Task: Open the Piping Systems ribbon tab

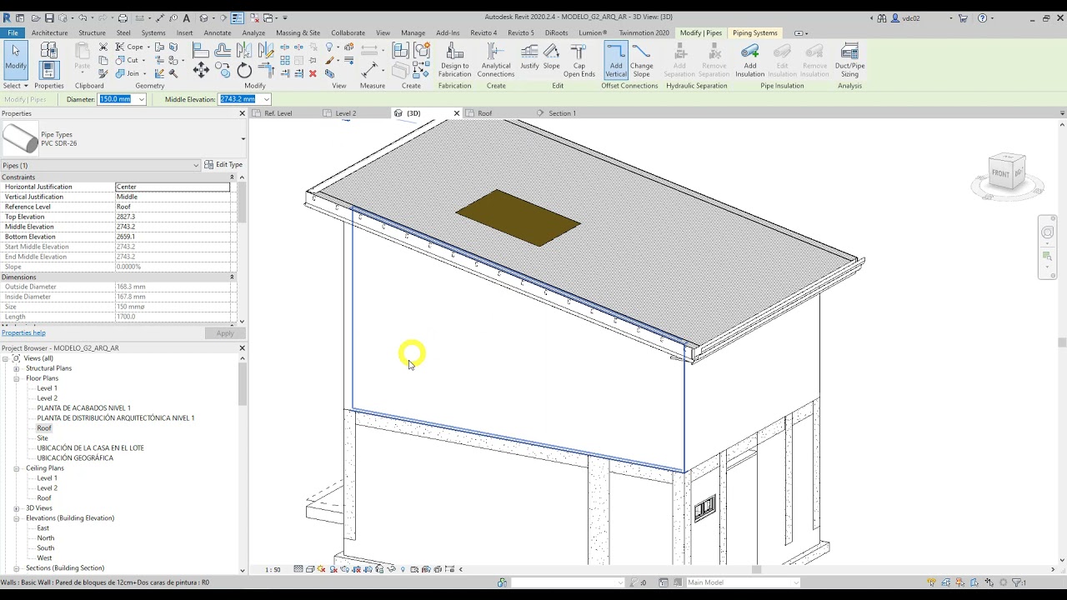Action: pyautogui.click(x=754, y=32)
